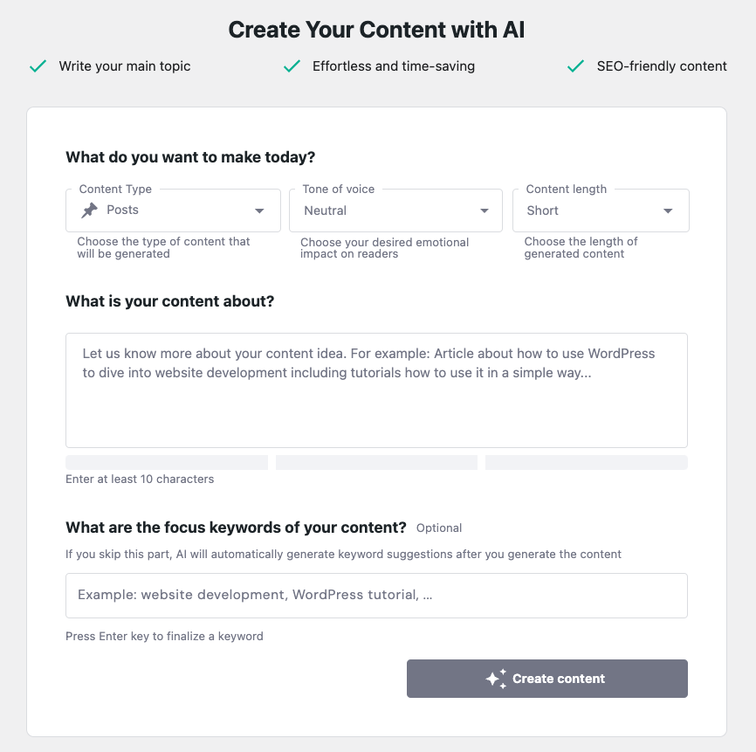Open the Tone of voice dropdown showing Neutral
Image resolution: width=756 pixels, height=752 pixels.
(x=395, y=210)
